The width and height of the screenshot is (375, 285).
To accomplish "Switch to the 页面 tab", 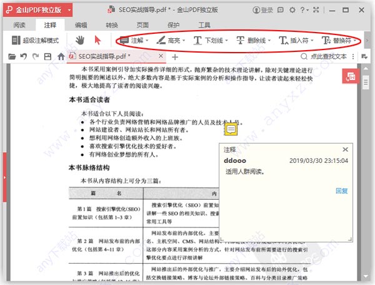I will coord(142,25).
